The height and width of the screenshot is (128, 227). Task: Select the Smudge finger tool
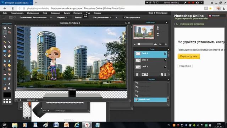[x=5, y=65]
